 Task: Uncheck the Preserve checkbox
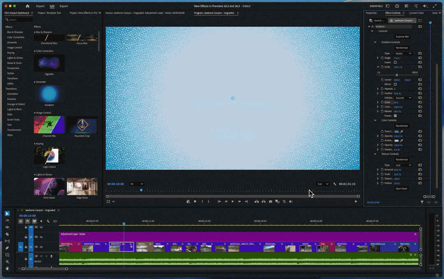click(395, 116)
